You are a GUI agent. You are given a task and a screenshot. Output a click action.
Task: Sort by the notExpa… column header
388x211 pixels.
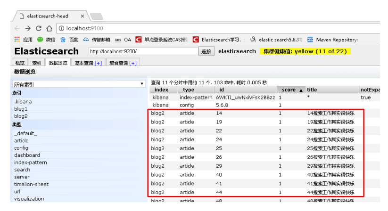click(370, 89)
